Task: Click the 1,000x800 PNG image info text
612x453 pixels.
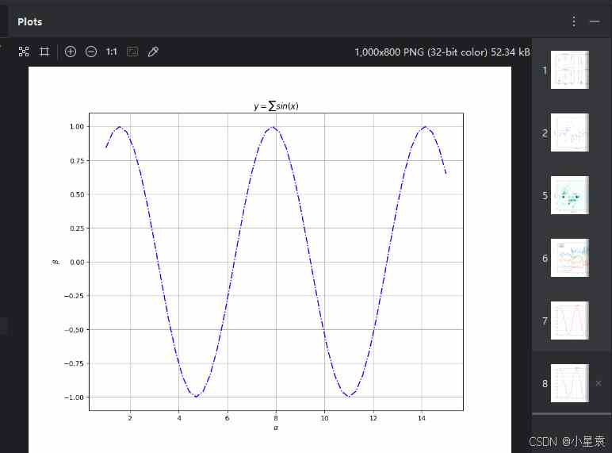Action: coord(442,52)
